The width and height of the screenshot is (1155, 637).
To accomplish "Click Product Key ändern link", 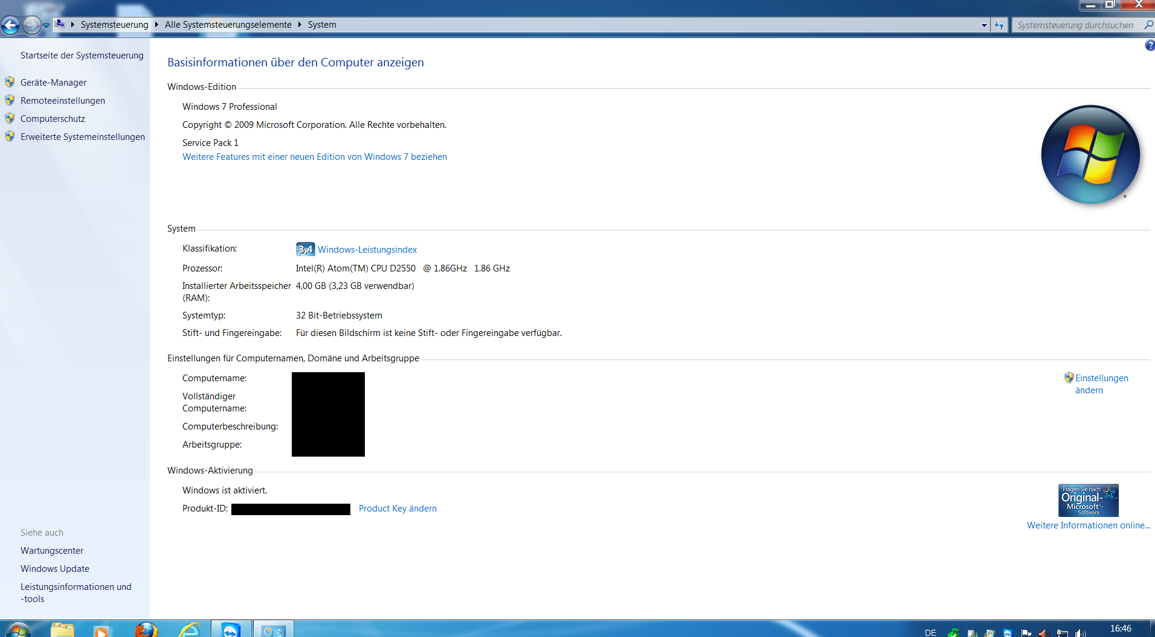I will pyautogui.click(x=397, y=509).
